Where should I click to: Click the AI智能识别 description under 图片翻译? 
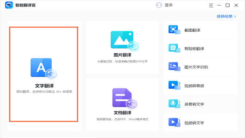pos(122,61)
